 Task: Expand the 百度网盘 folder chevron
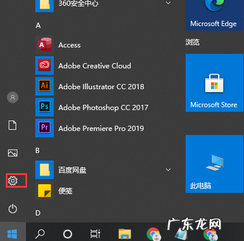[168, 170]
